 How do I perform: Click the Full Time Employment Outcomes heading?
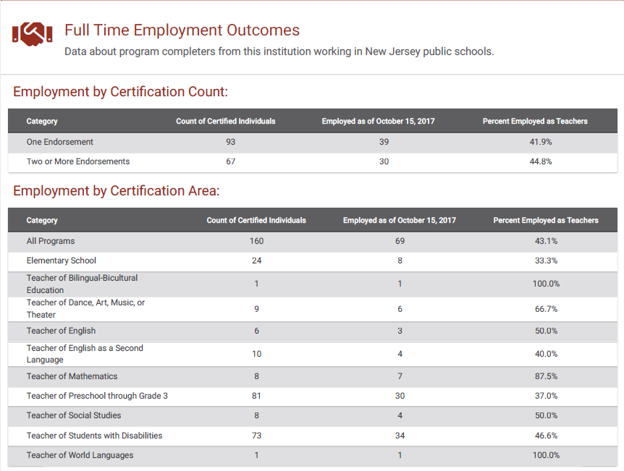click(182, 30)
